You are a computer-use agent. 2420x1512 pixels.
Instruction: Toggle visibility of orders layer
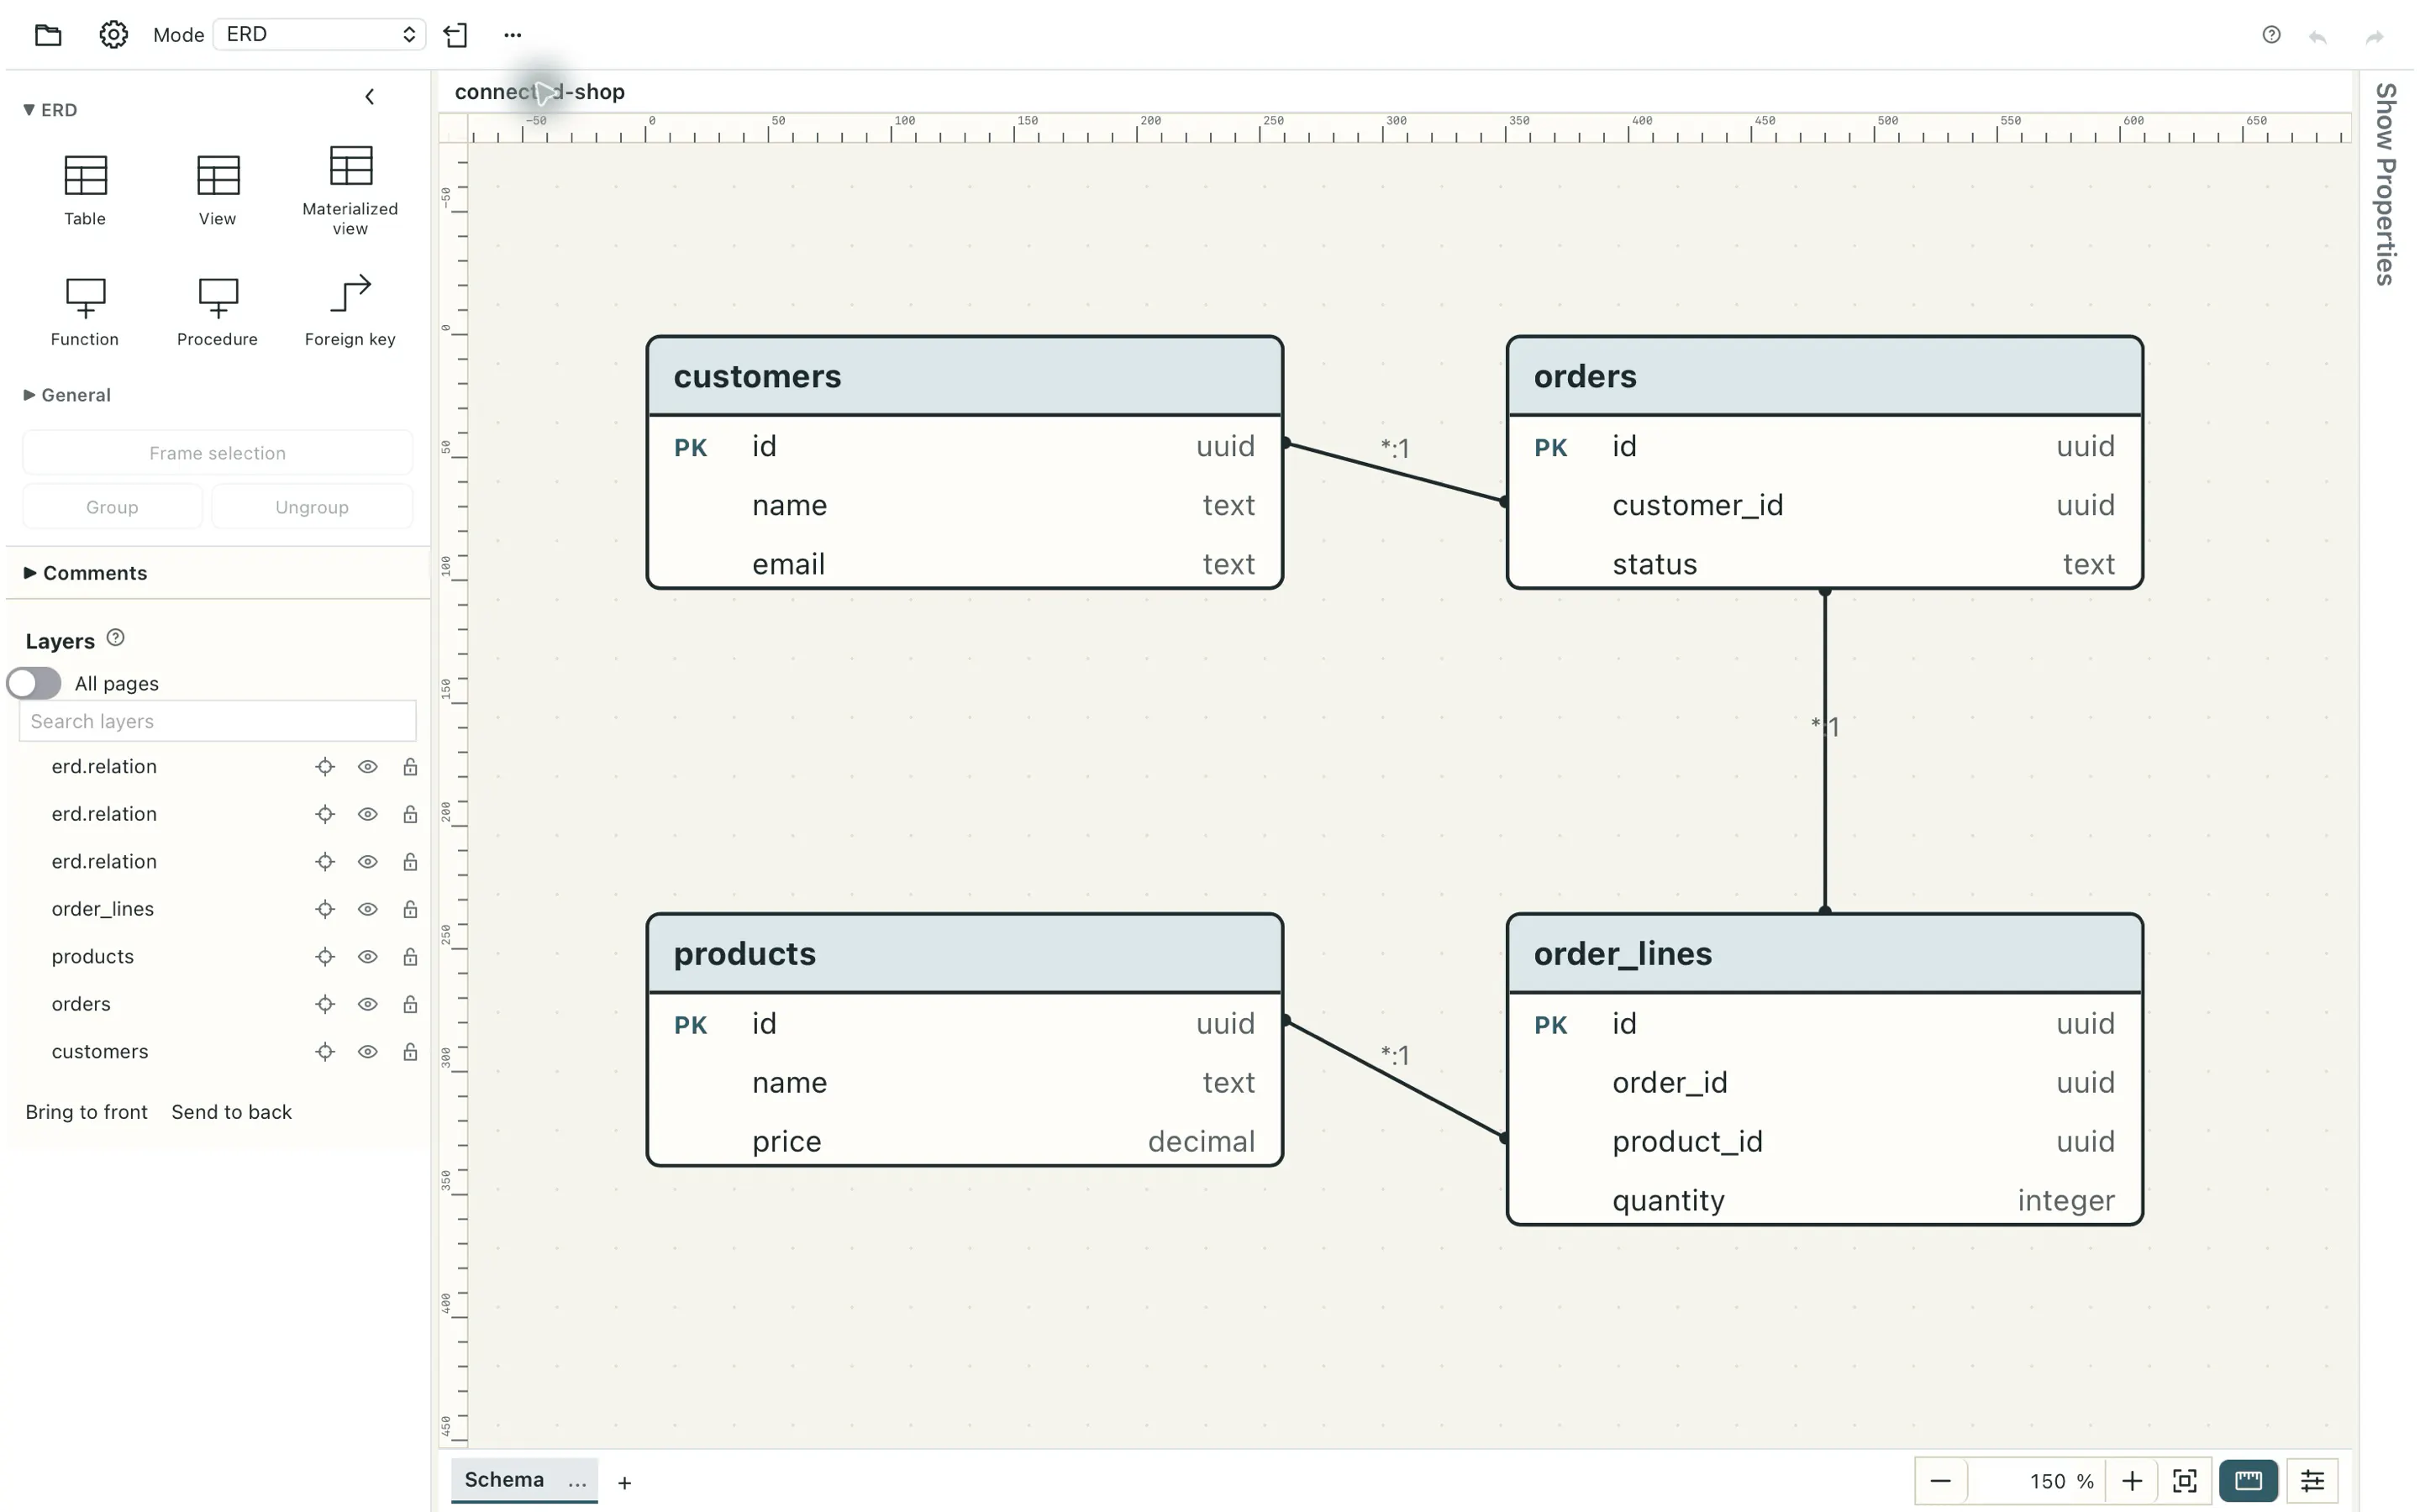[368, 1004]
